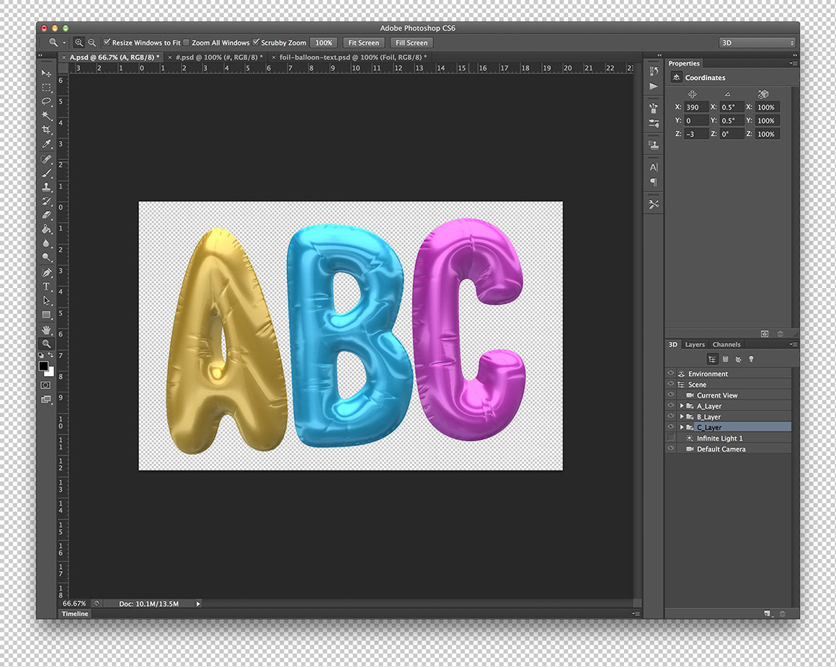Pick the Clone Stamp tool

pos(47,187)
